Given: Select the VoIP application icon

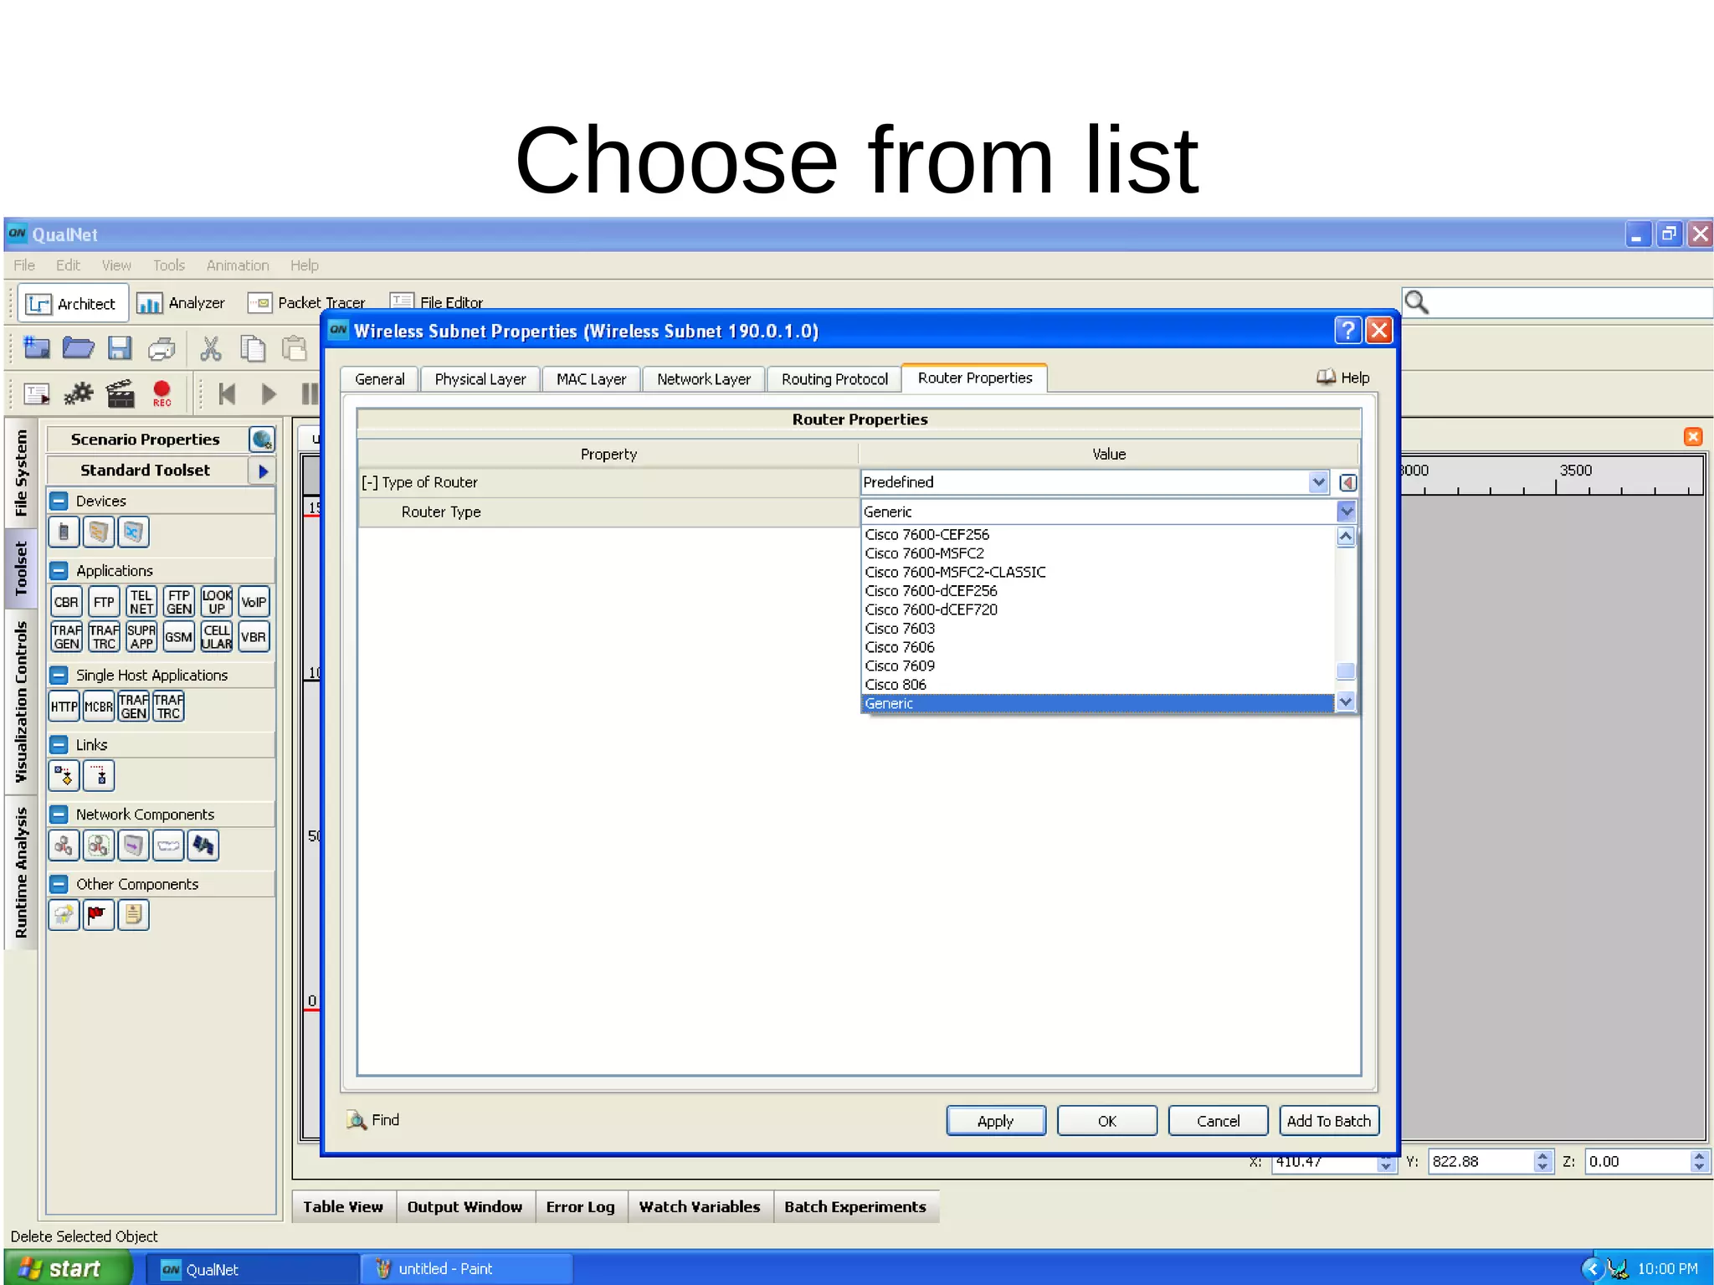Looking at the screenshot, I should tap(253, 602).
